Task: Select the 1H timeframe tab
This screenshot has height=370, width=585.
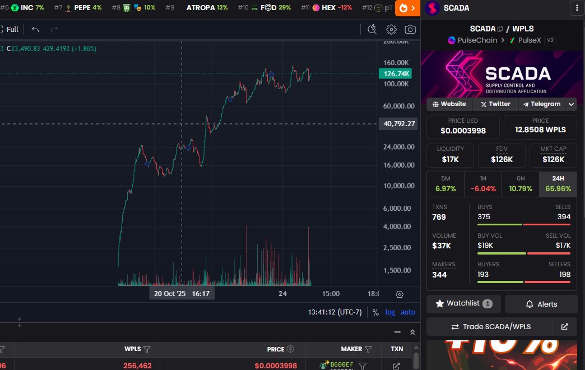Action: [483, 184]
